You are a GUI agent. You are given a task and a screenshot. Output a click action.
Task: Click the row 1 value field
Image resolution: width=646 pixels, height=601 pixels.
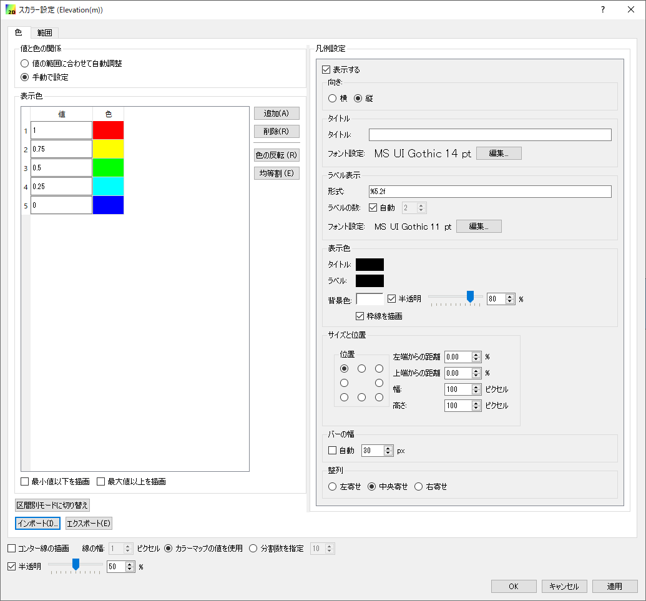coord(61,130)
